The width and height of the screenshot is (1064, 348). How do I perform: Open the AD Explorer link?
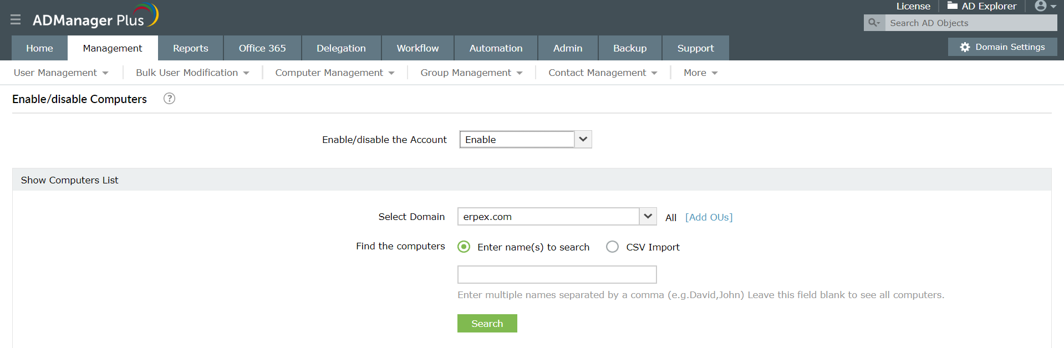(989, 6)
